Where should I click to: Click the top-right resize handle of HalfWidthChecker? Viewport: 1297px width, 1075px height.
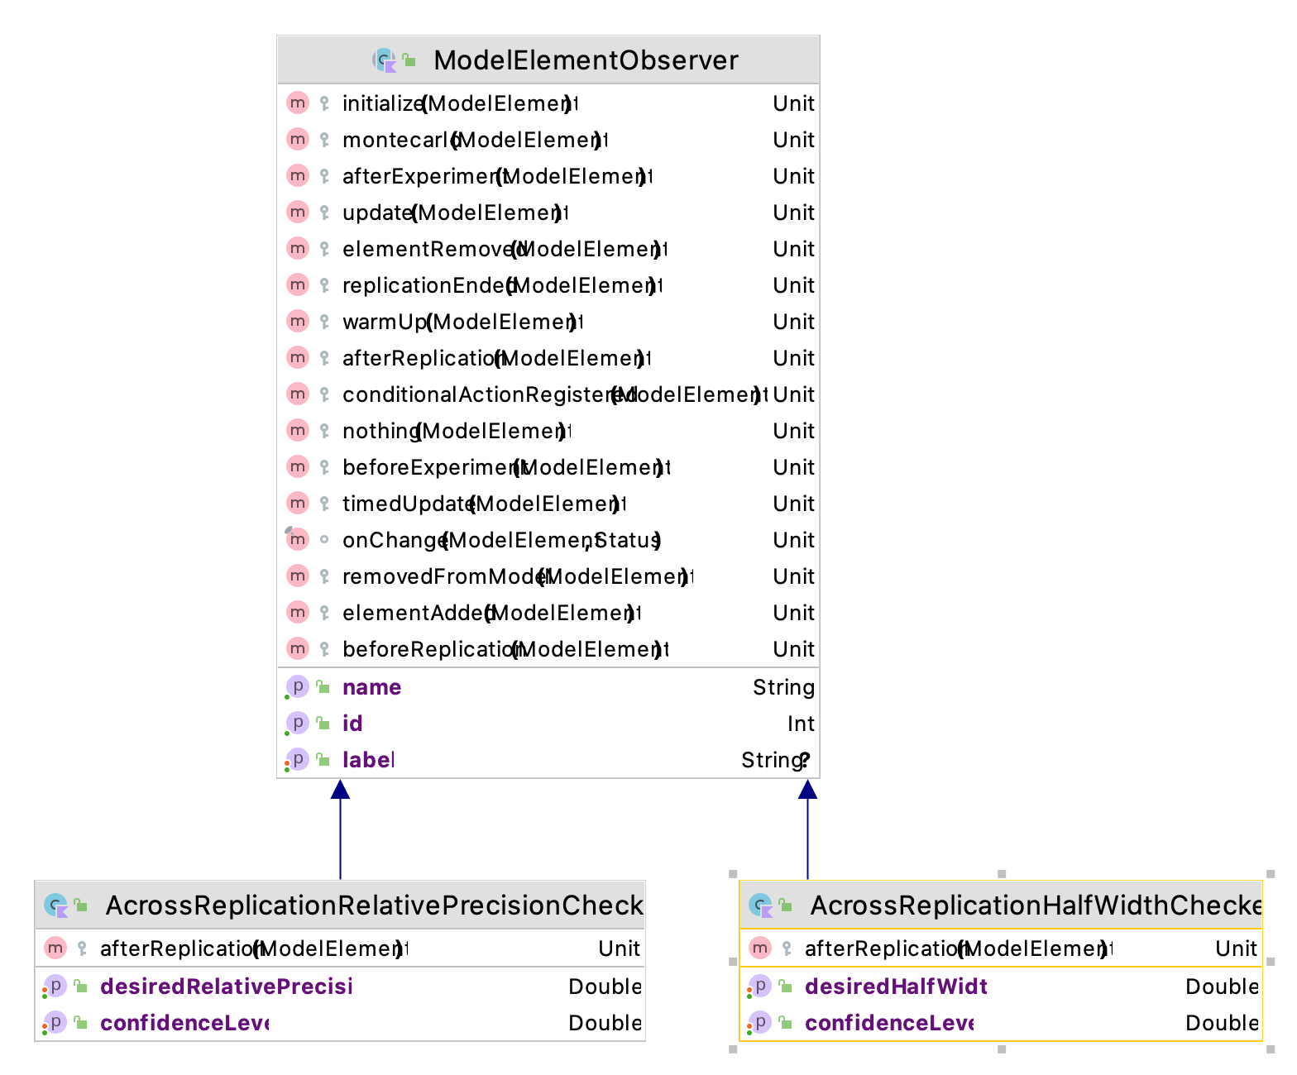(x=1271, y=873)
